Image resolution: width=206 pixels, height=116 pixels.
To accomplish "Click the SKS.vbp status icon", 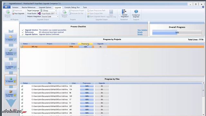I will (x=22, y=47).
